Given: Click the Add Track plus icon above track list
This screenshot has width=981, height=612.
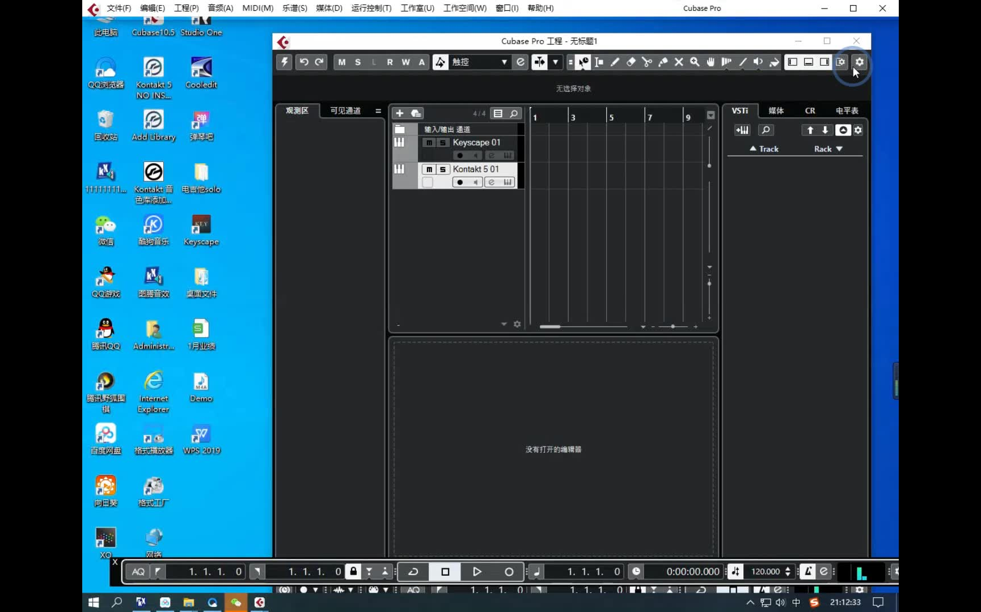Looking at the screenshot, I should point(400,113).
